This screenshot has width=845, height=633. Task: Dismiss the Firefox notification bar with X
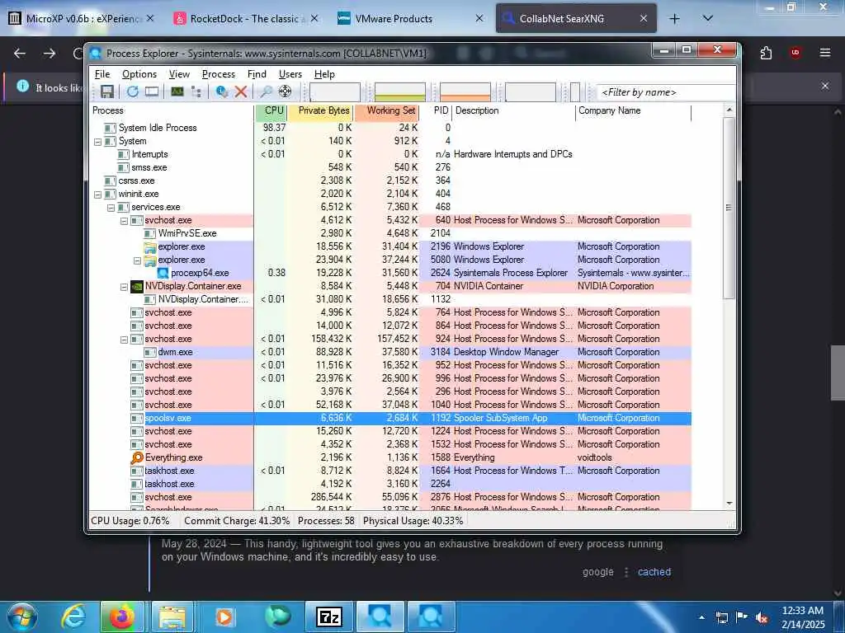point(825,86)
